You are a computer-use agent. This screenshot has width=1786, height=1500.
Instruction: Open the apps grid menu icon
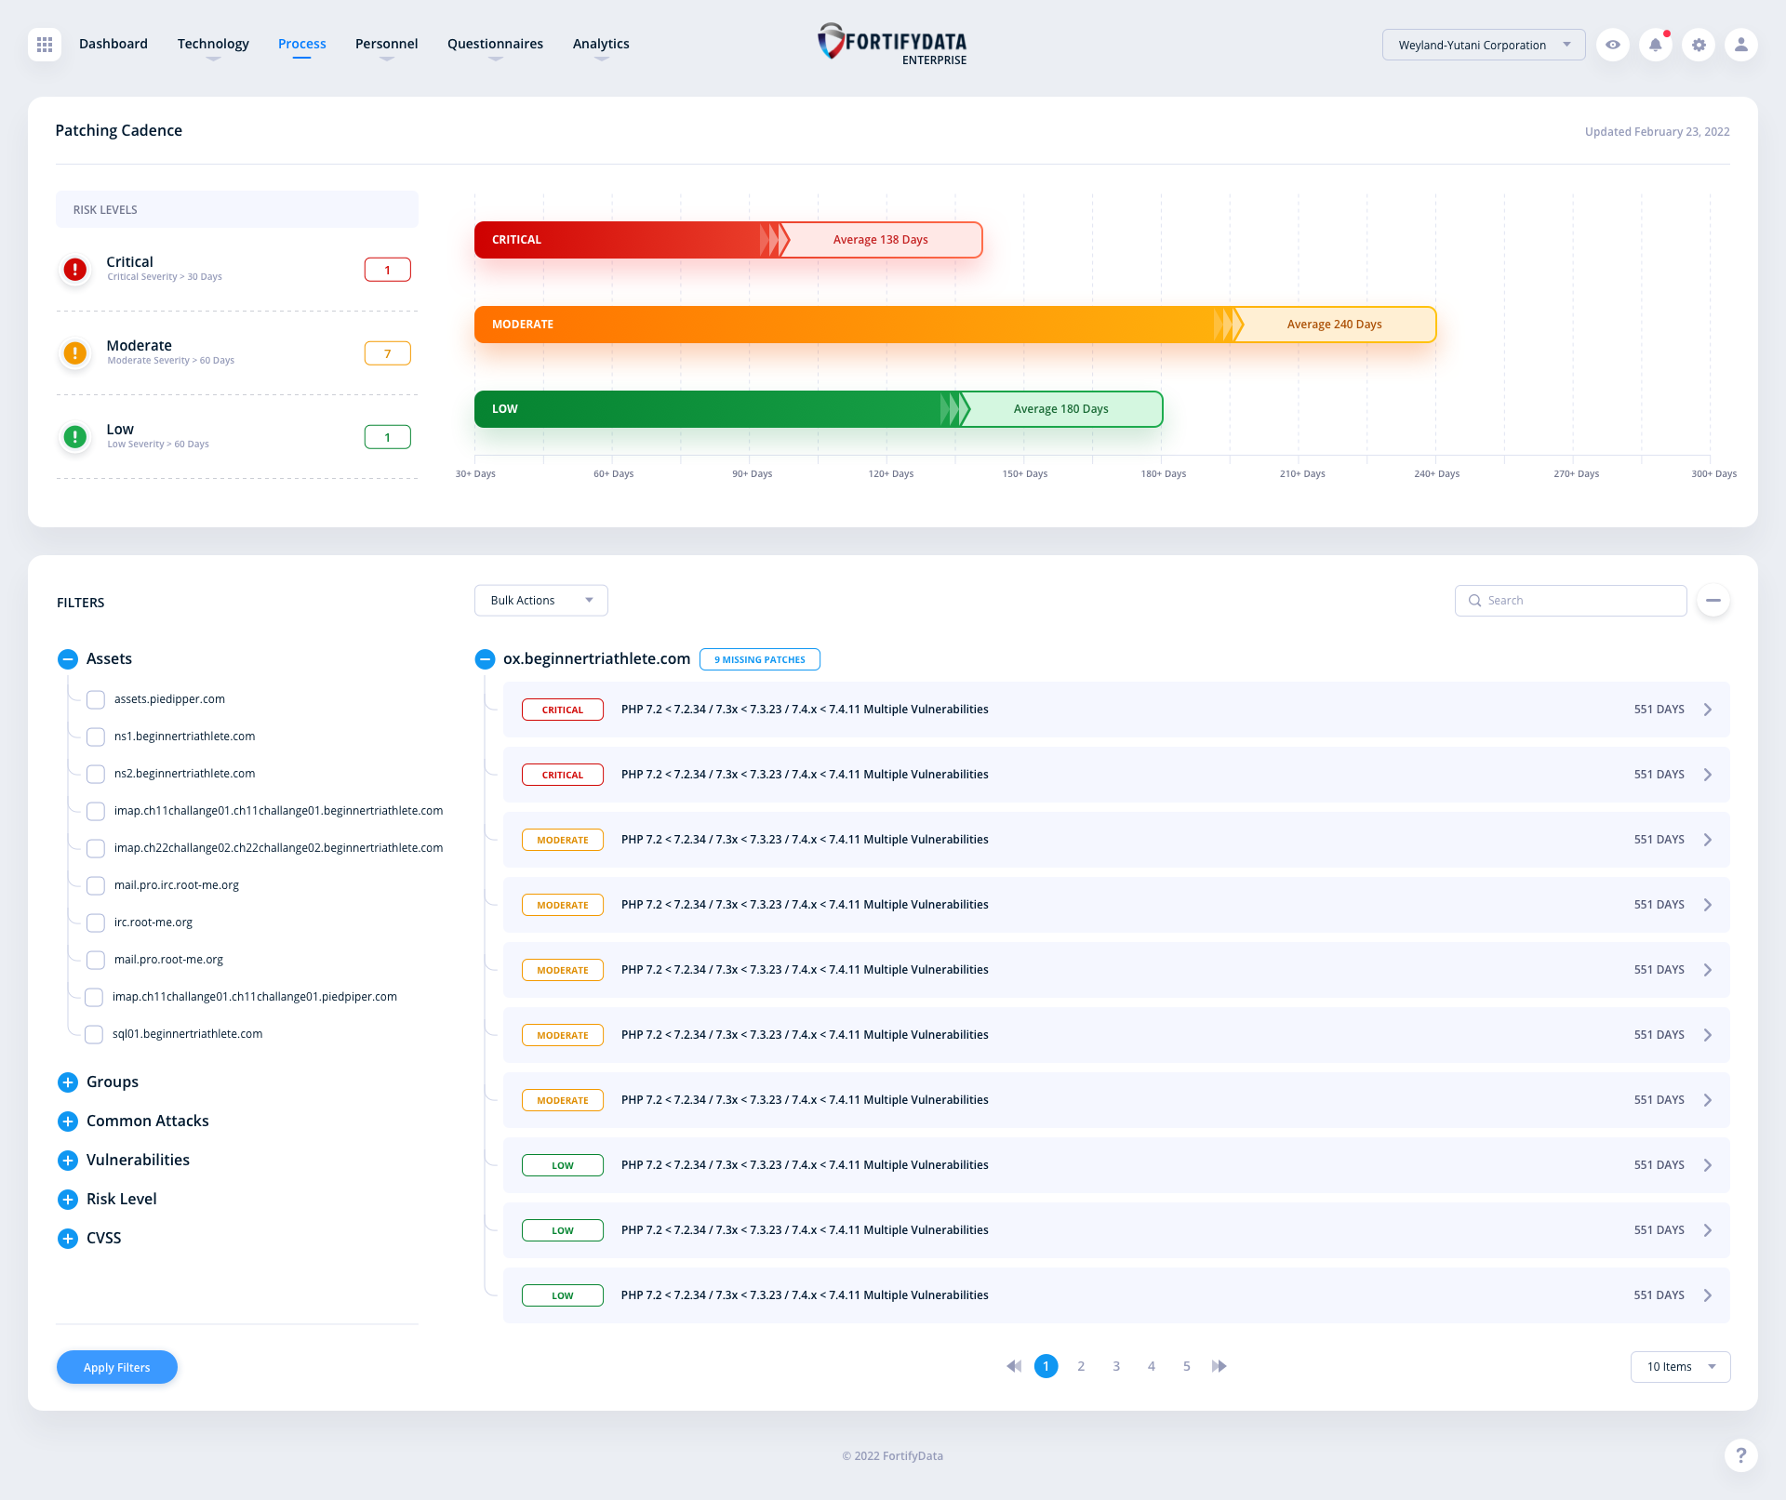[45, 45]
